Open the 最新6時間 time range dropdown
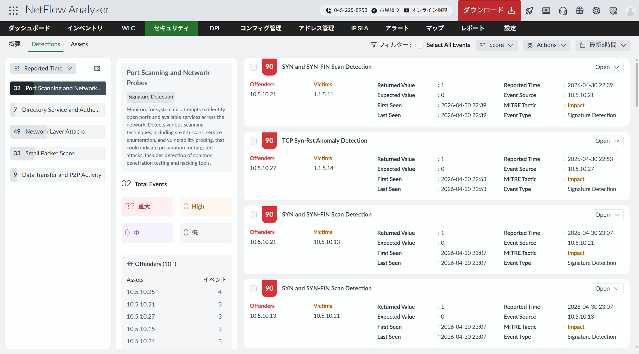Image resolution: width=639 pixels, height=354 pixels. tap(603, 45)
